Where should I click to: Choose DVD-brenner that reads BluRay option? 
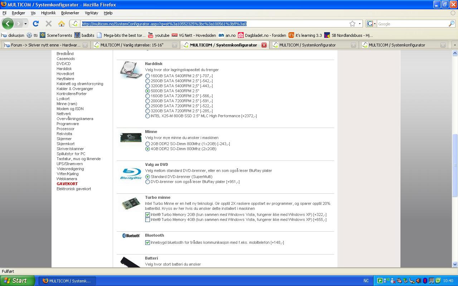[x=147, y=182]
